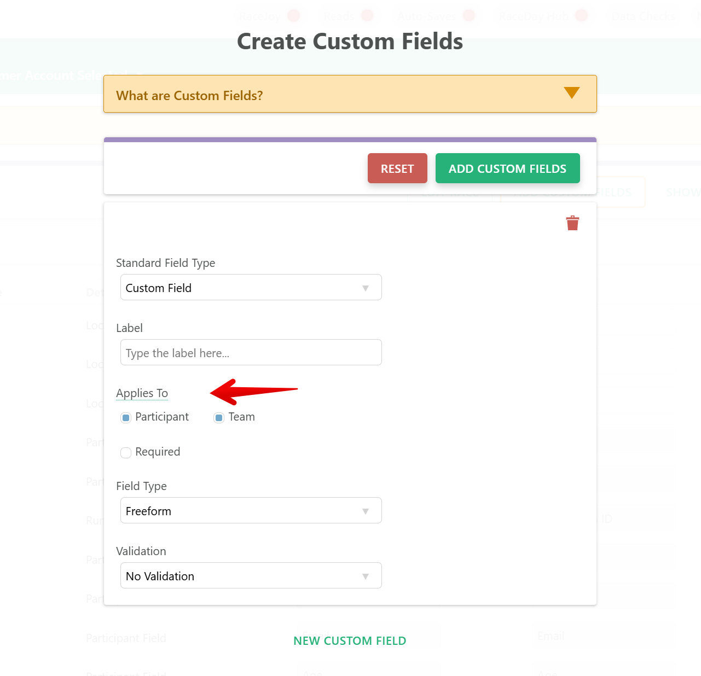
Task: Click NEW CUSTOM FIELD link
Action: coord(350,641)
